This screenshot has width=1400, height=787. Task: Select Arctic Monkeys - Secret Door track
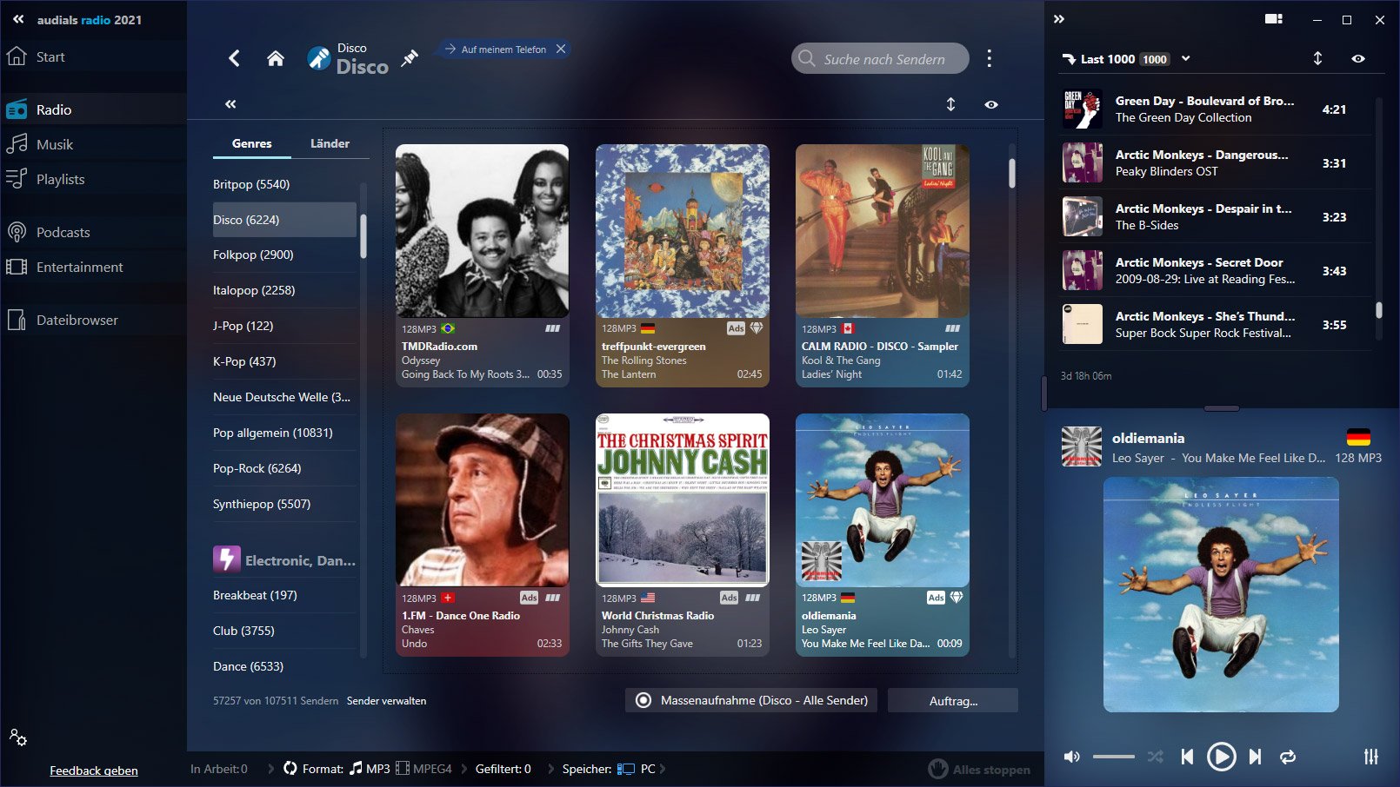click(x=1215, y=271)
